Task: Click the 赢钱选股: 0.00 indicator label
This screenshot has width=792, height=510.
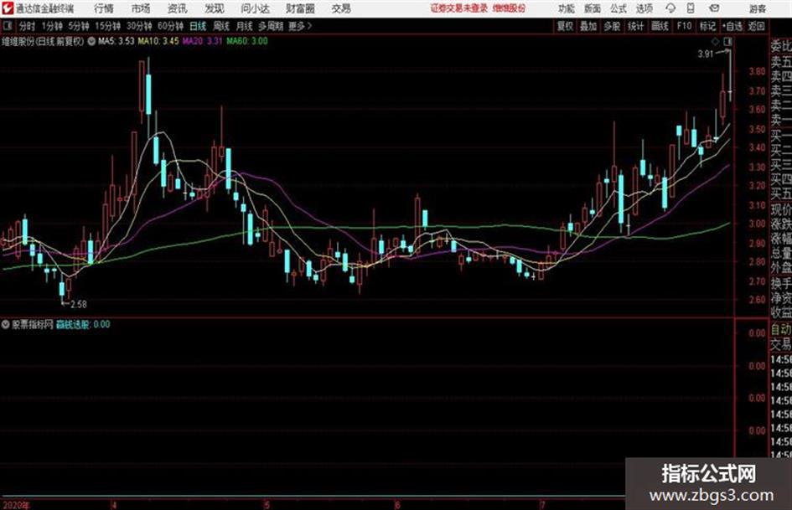Action: (83, 325)
